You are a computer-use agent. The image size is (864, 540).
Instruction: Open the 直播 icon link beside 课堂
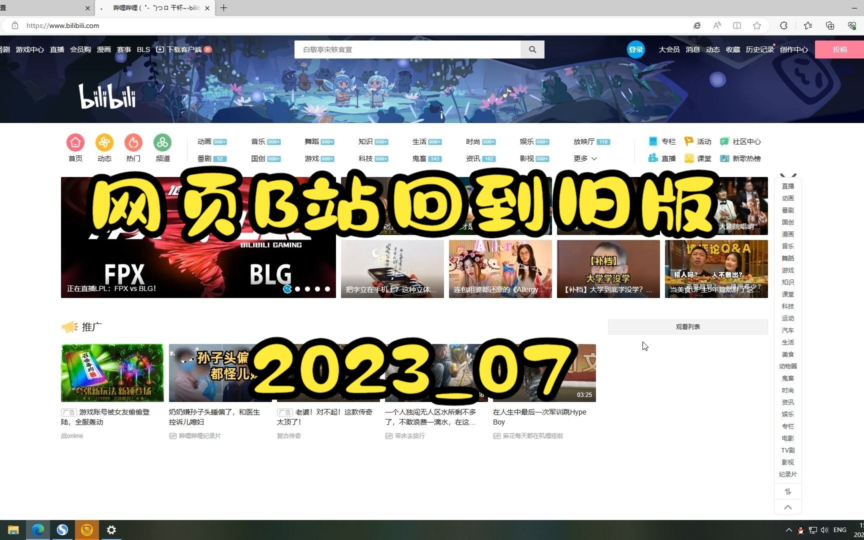662,158
